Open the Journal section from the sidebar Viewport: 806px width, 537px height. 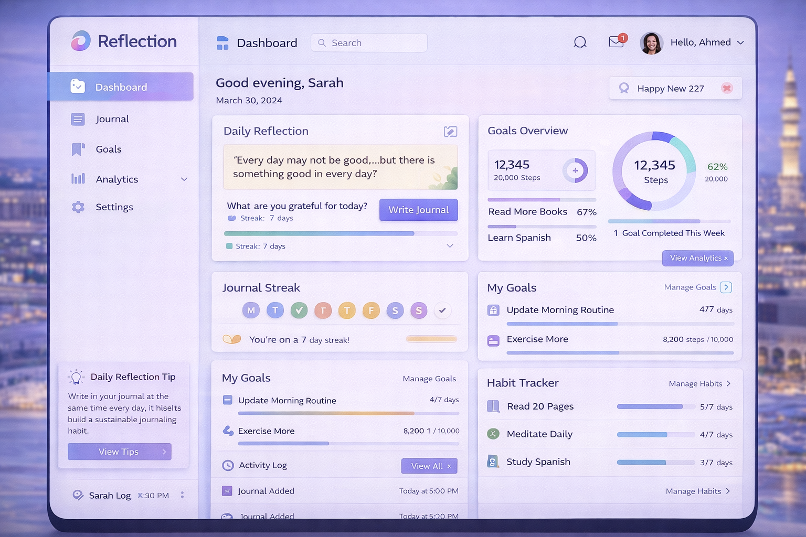pos(112,119)
